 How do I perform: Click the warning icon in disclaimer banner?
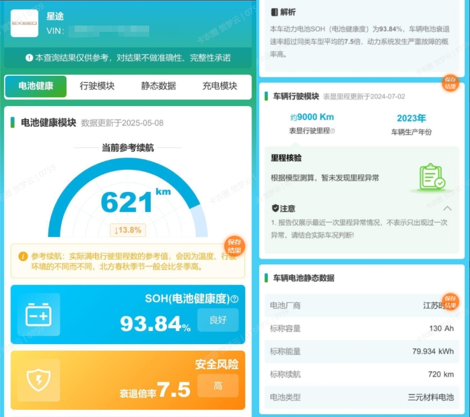pyautogui.click(x=29, y=57)
